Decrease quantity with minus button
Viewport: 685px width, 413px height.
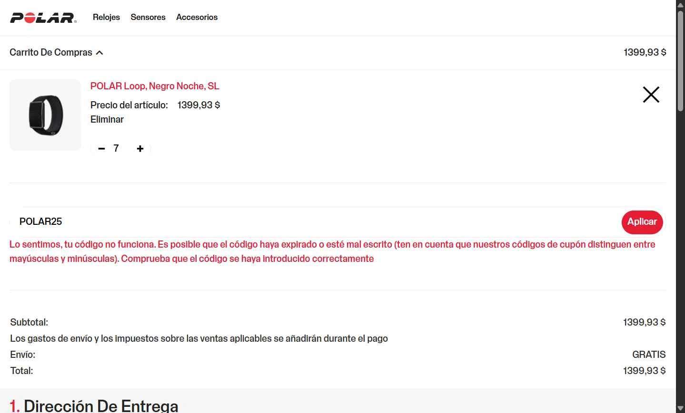tap(101, 149)
